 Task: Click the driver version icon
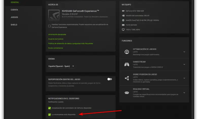[123, 16]
